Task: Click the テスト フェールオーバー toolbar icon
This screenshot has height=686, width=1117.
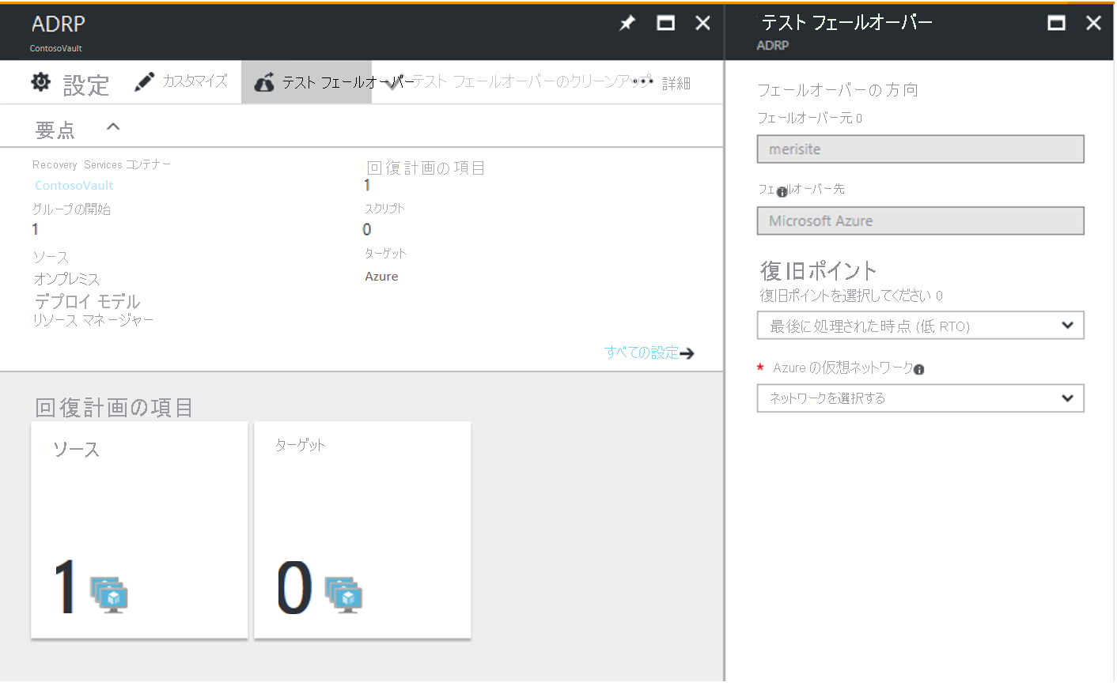Action: pos(264,82)
